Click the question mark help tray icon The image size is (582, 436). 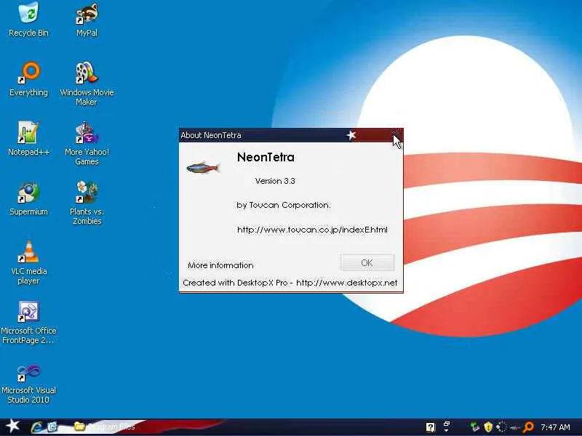(x=430, y=427)
